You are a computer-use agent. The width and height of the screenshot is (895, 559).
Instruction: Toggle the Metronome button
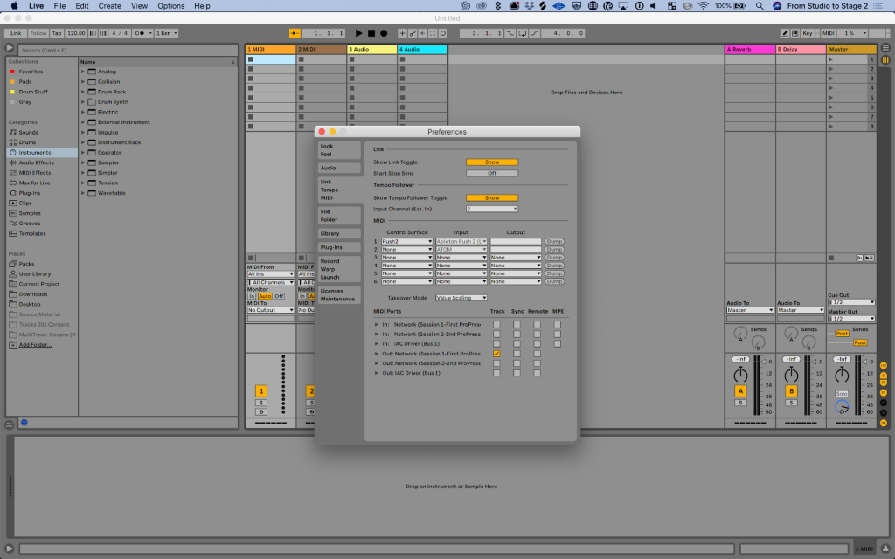141,33
